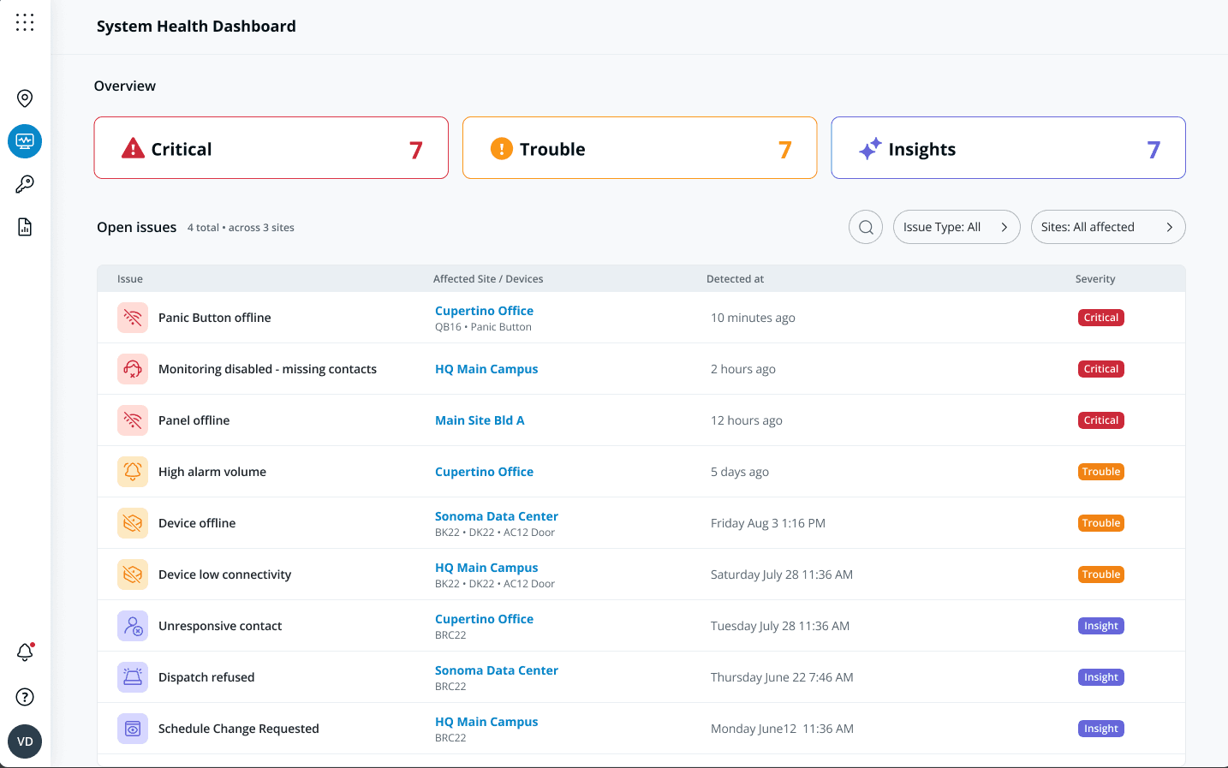This screenshot has width=1228, height=768.
Task: Select the Panel offline issue title
Action: (194, 420)
